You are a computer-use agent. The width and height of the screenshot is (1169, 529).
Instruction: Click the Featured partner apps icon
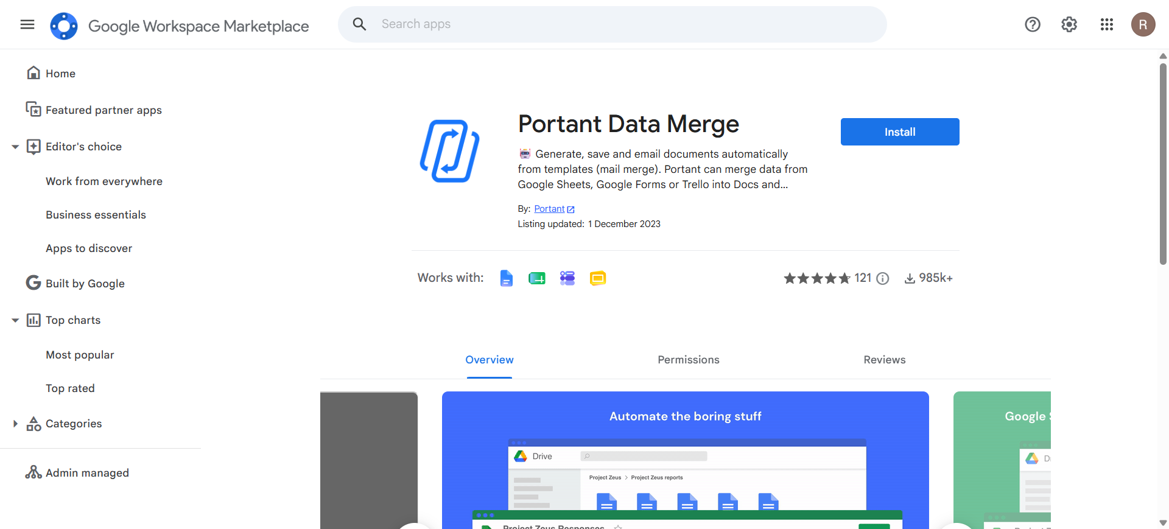point(33,110)
